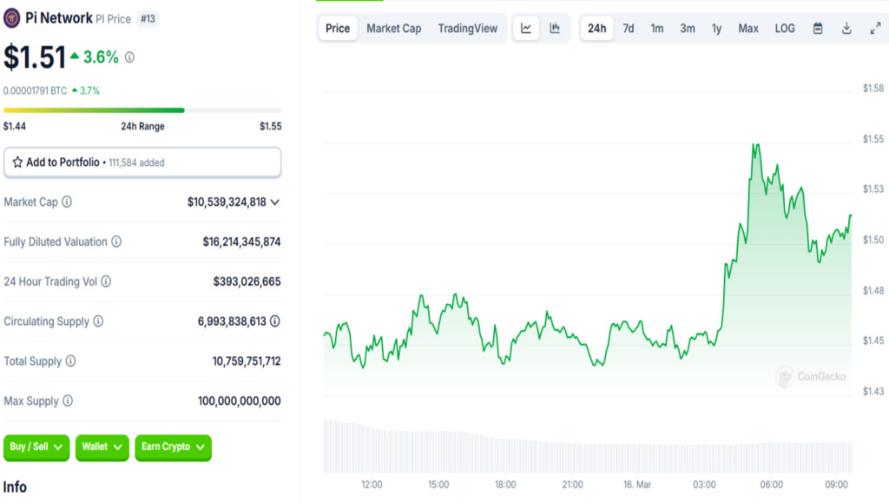Select the Price chart tab
Screen dimensions: 889x503
pyautogui.click(x=338, y=29)
